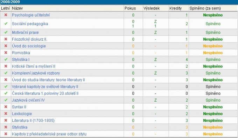Viewport: 238px width, 138px height.
Task: Select the Kredity column header
Action: click(175, 8)
